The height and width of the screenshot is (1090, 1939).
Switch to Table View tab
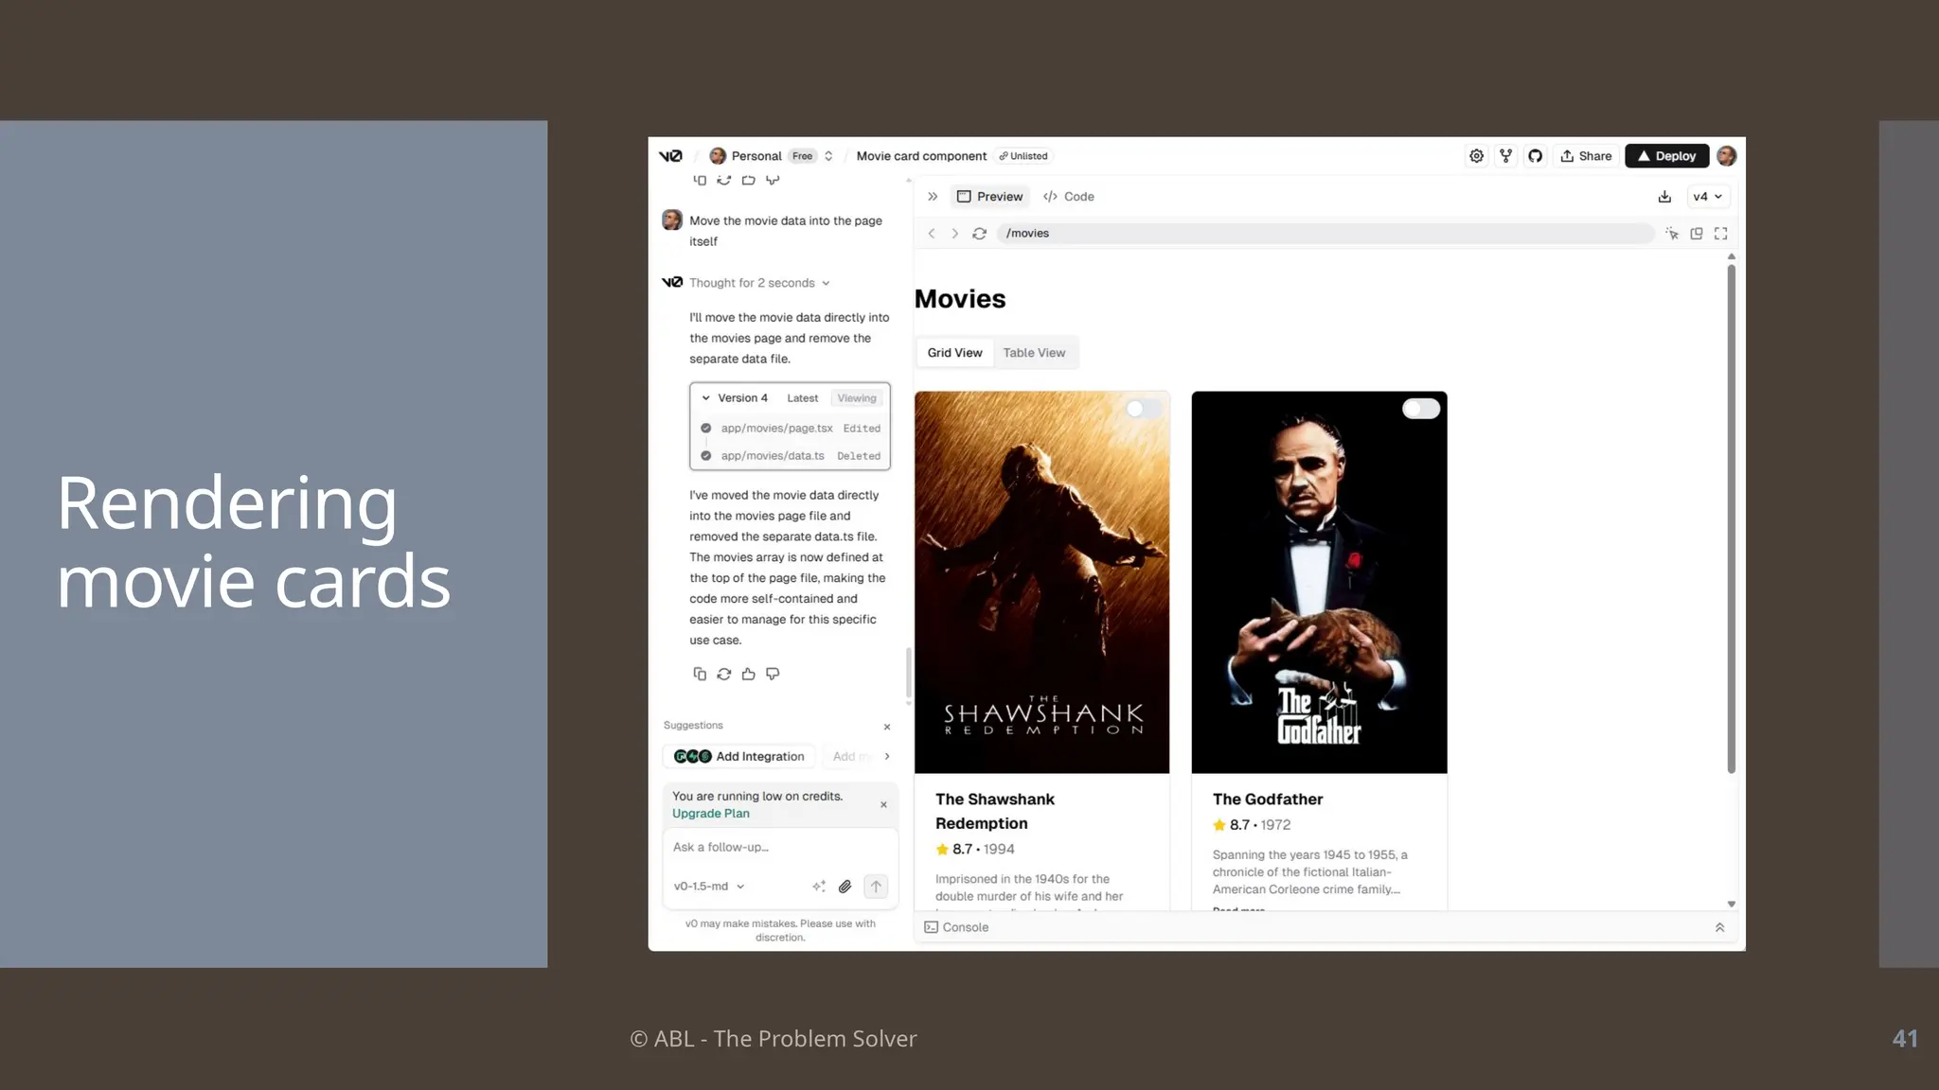tap(1034, 353)
